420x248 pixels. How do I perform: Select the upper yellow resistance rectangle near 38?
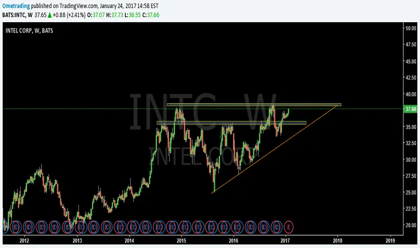point(254,105)
